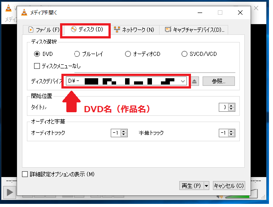Pick the SVCD/VCD radio button
Image resolution: width=273 pixels, height=207 pixels.
(184, 54)
